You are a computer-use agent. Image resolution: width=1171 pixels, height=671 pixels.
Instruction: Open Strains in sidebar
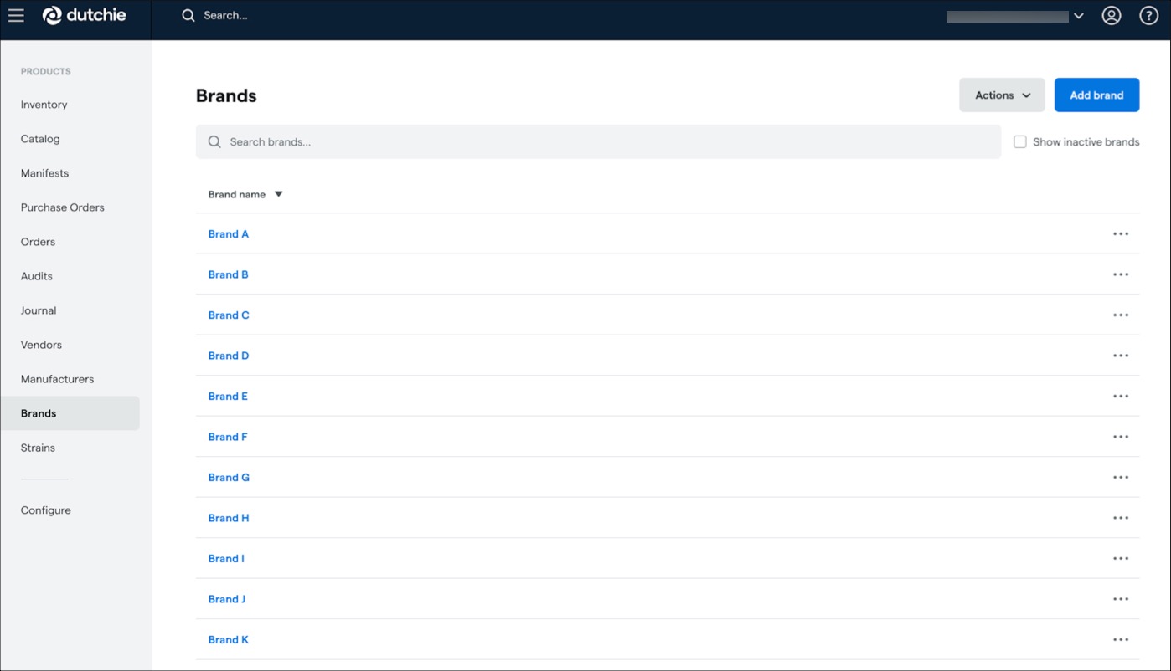[x=39, y=448]
